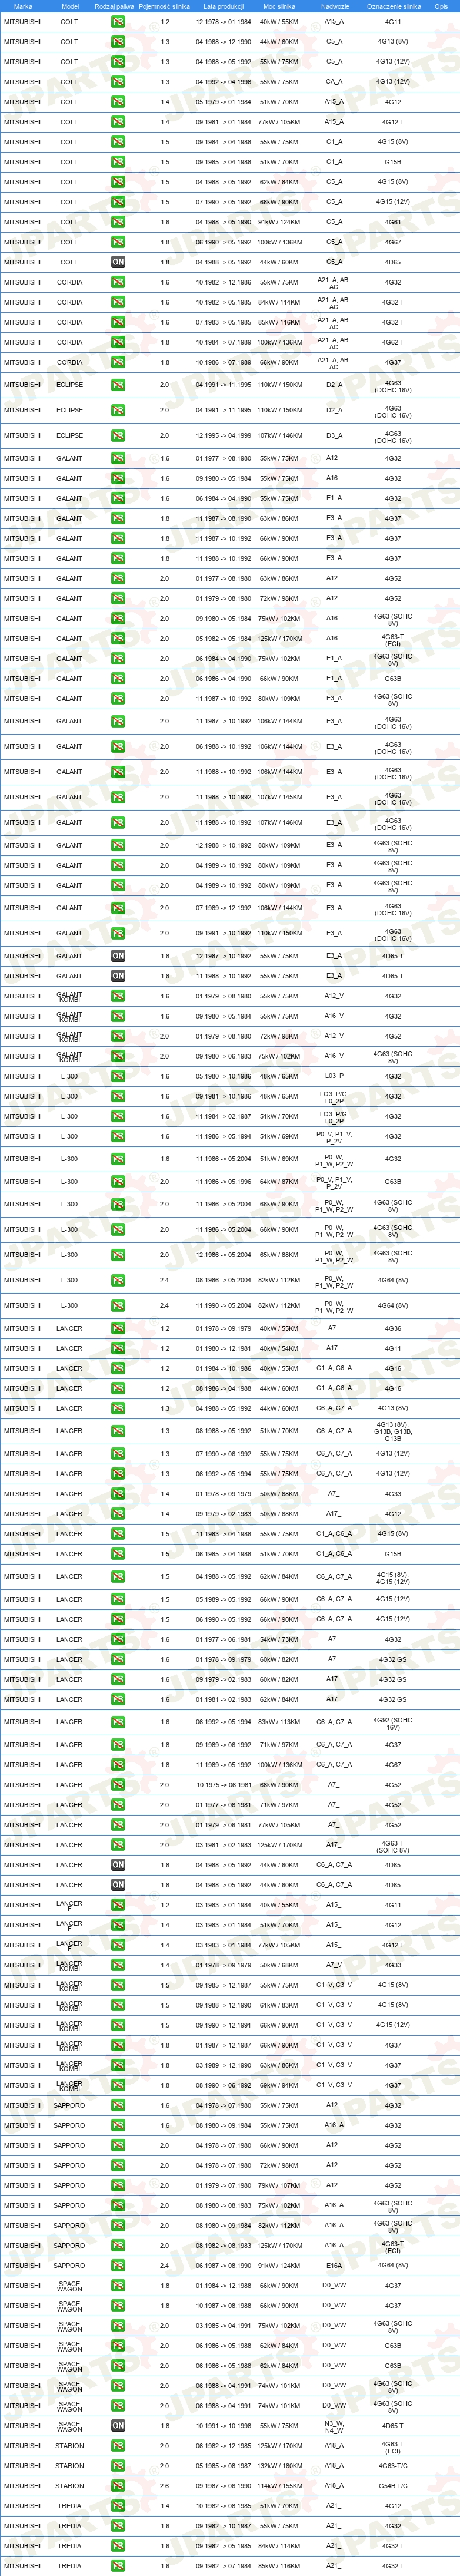The height and width of the screenshot is (2576, 460).
Task: Click the ON icon in SPACE WAGON 4D65 T row
Action: tap(118, 2425)
